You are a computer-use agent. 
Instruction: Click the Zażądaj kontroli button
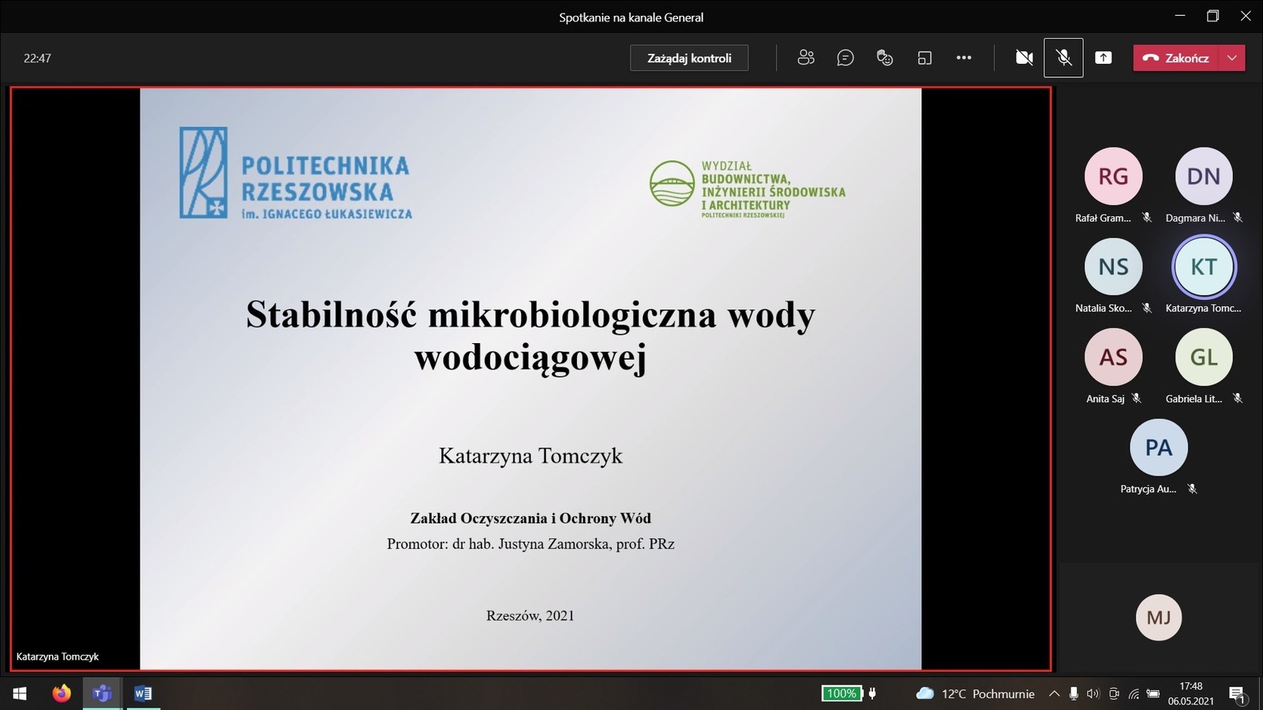[689, 58]
